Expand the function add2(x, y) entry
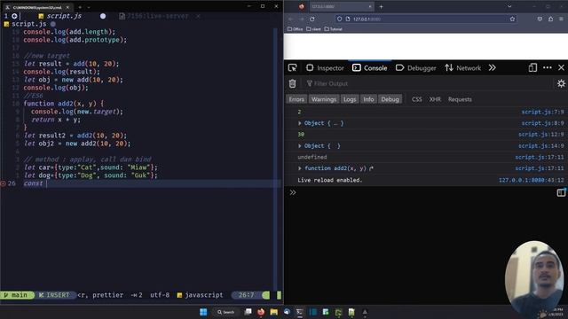The height and width of the screenshot is (319, 568). point(300,168)
